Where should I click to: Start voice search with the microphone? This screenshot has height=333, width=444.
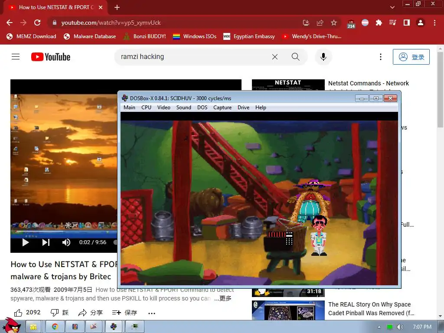pos(323,57)
